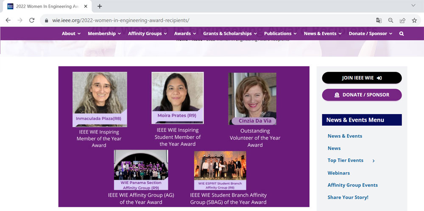Click the share page icon
The height and width of the screenshot is (211, 424).
403,20
